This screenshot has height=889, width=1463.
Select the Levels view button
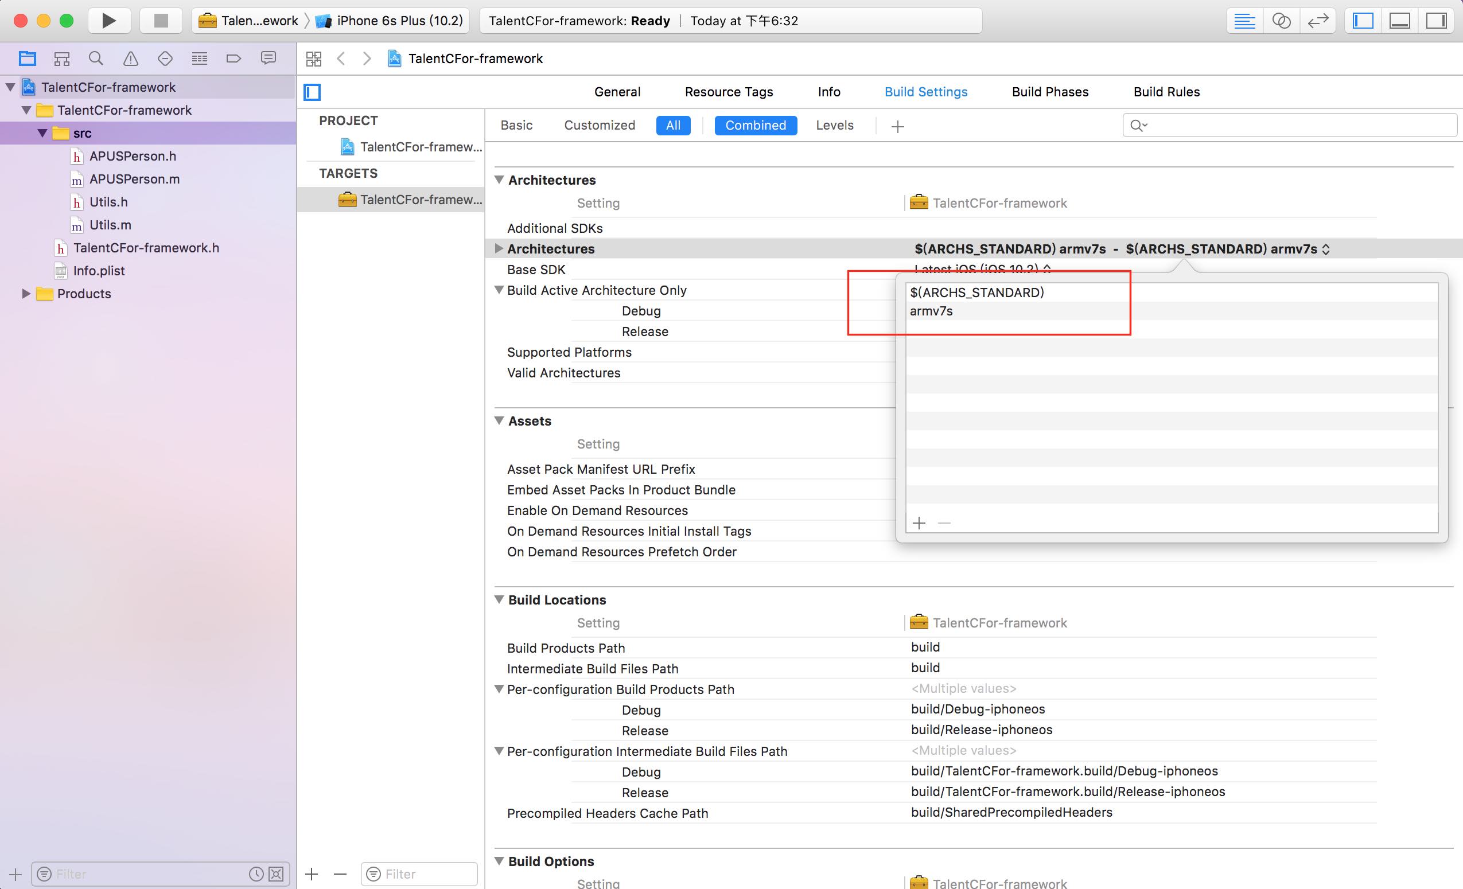click(x=834, y=125)
